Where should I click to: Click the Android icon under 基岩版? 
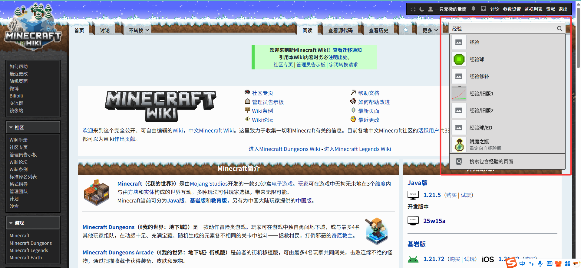pos(413,259)
